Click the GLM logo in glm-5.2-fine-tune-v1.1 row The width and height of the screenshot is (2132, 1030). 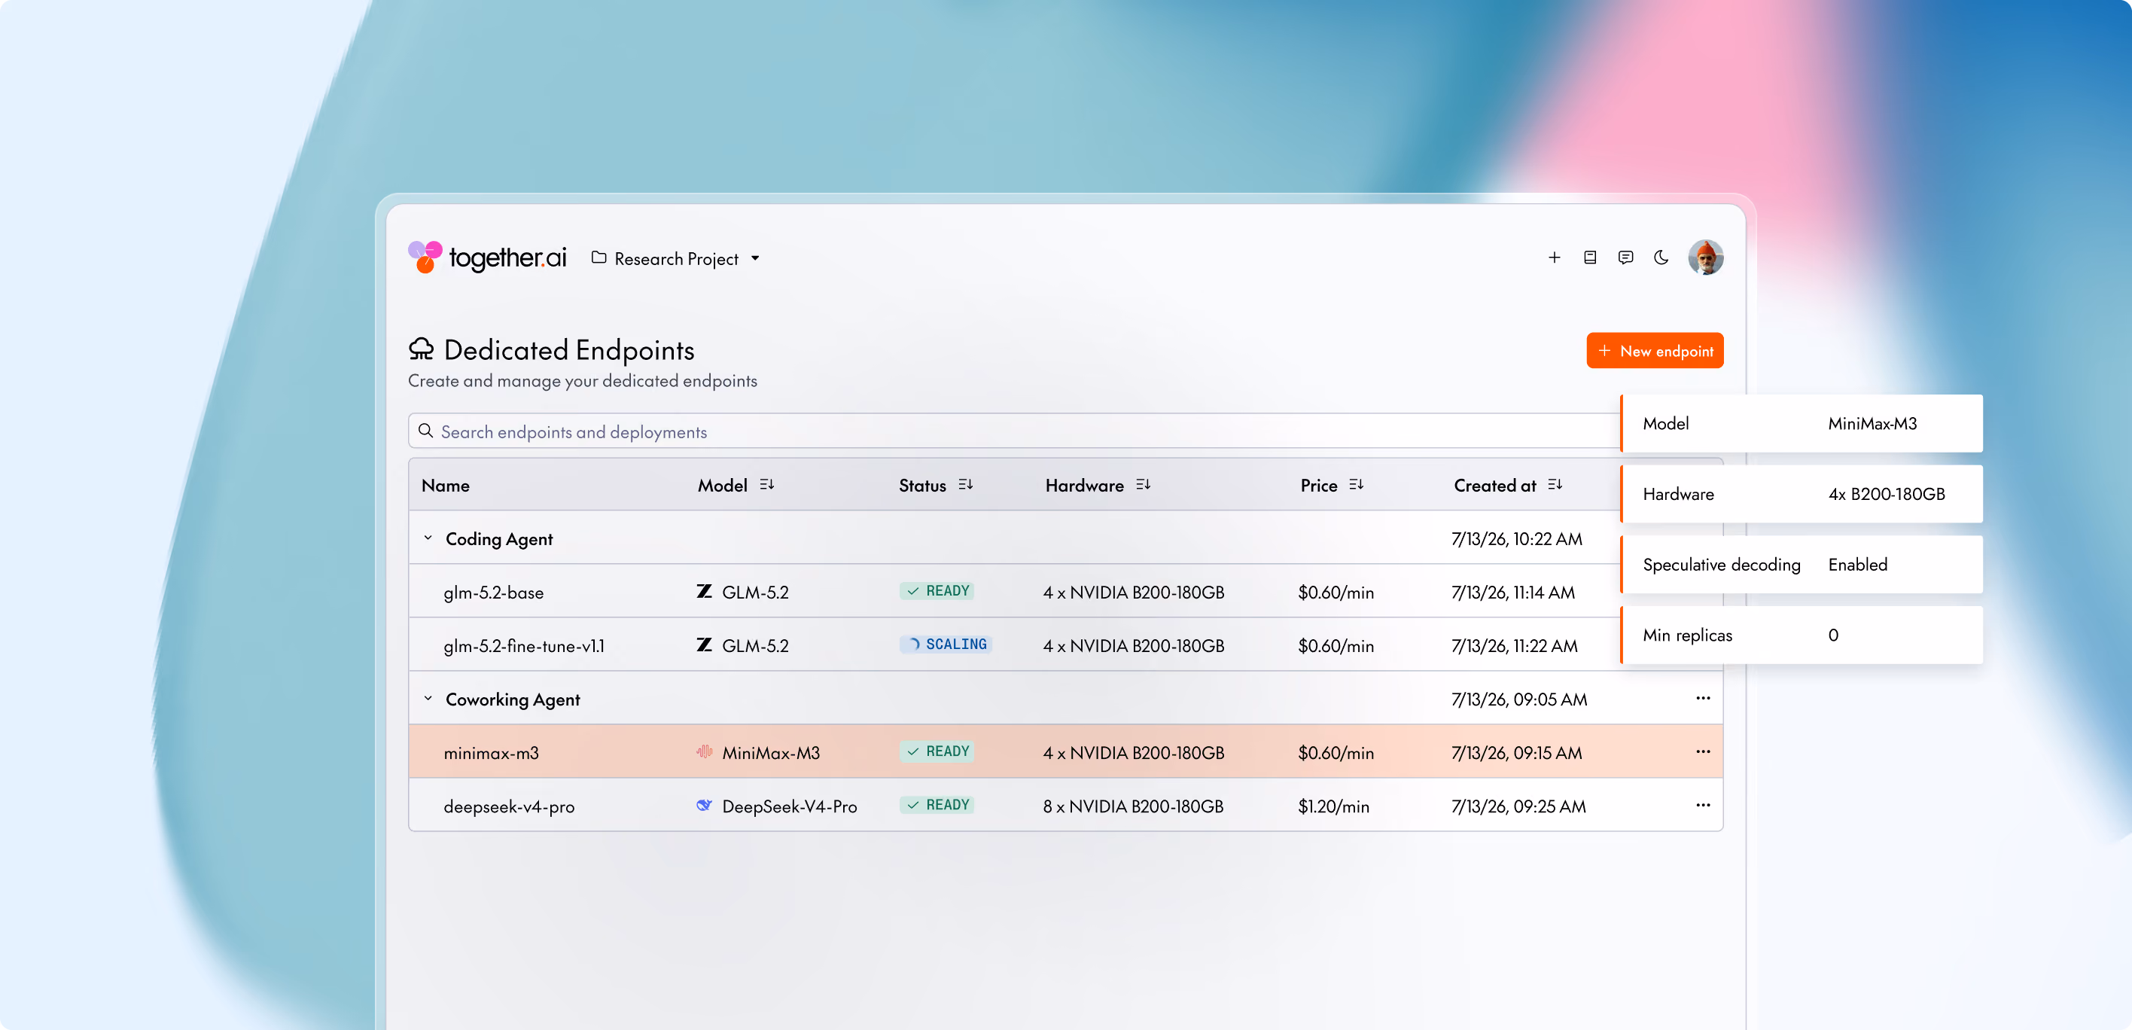705,645
